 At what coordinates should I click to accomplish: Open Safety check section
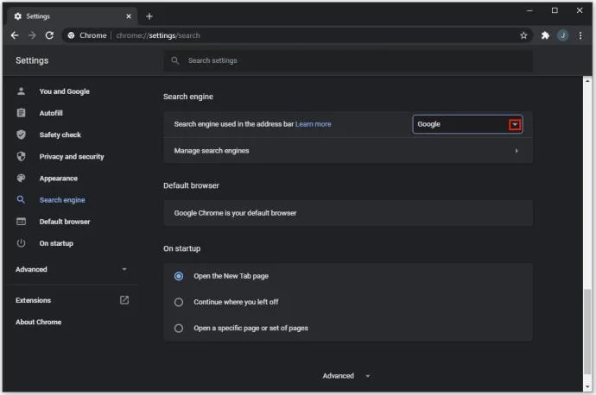tap(60, 135)
